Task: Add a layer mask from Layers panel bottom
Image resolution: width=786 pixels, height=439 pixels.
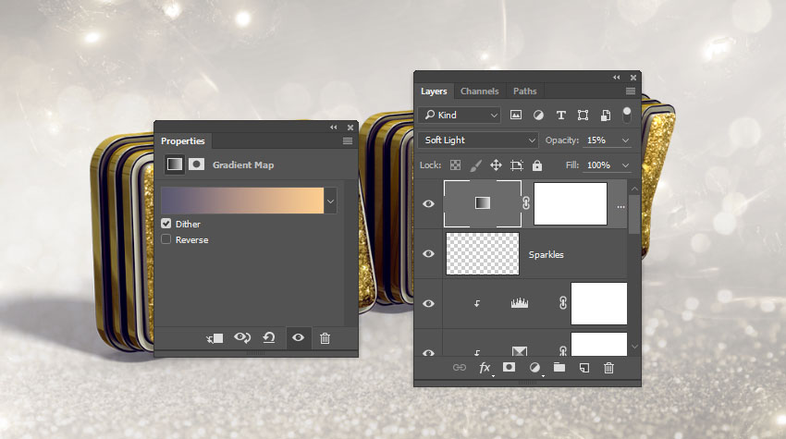Action: pyautogui.click(x=509, y=368)
